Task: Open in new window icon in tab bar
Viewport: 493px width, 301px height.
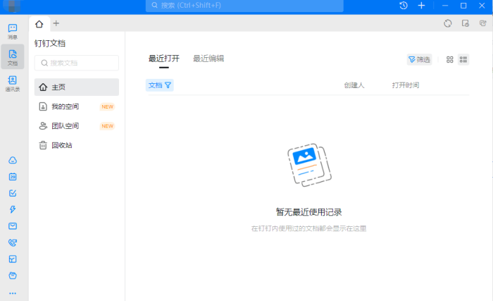Action: pos(483,23)
